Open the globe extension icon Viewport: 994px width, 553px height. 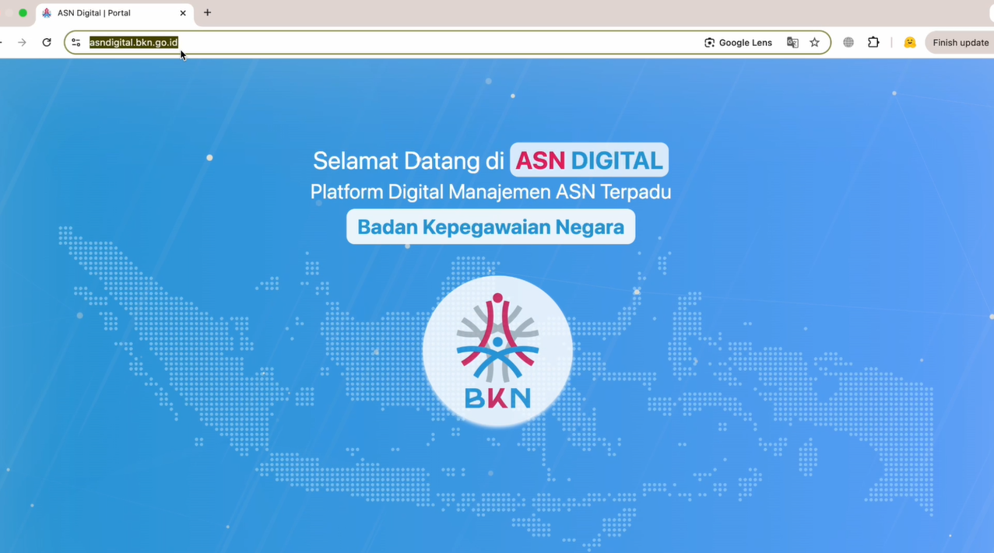point(848,43)
